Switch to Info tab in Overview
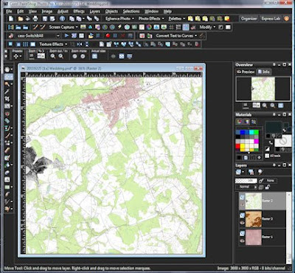 [x=263, y=72]
